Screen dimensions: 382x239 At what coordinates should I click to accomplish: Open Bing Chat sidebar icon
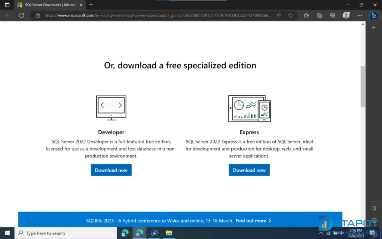pyautogui.click(x=373, y=15)
